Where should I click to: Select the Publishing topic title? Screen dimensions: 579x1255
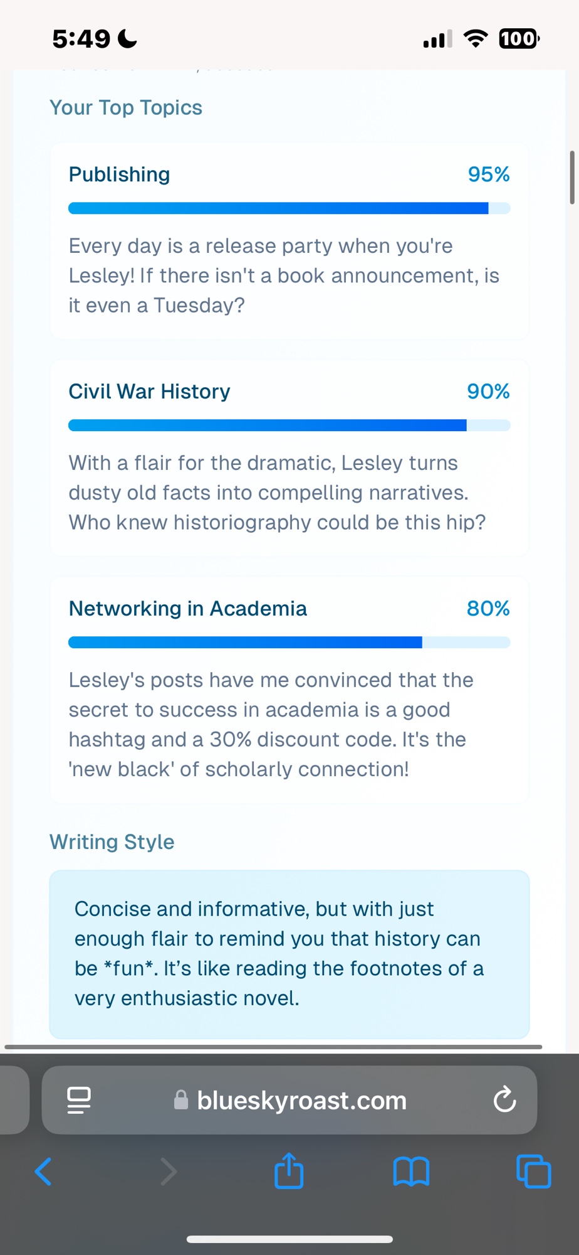coord(119,174)
